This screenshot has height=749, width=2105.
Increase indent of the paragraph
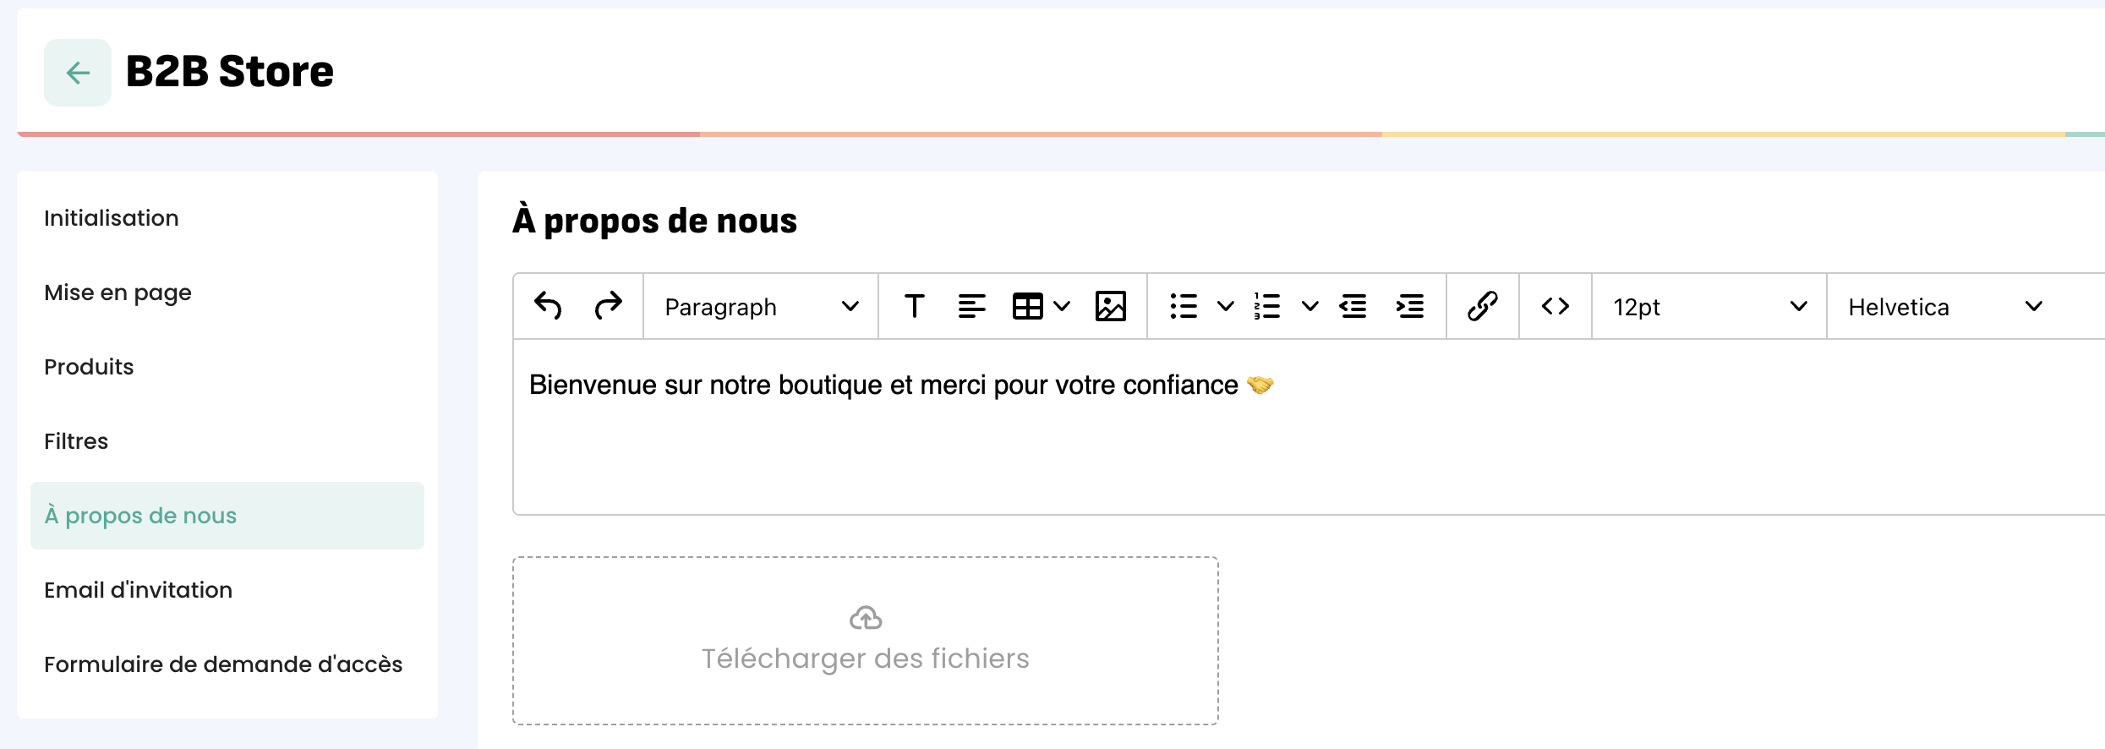(x=1409, y=306)
